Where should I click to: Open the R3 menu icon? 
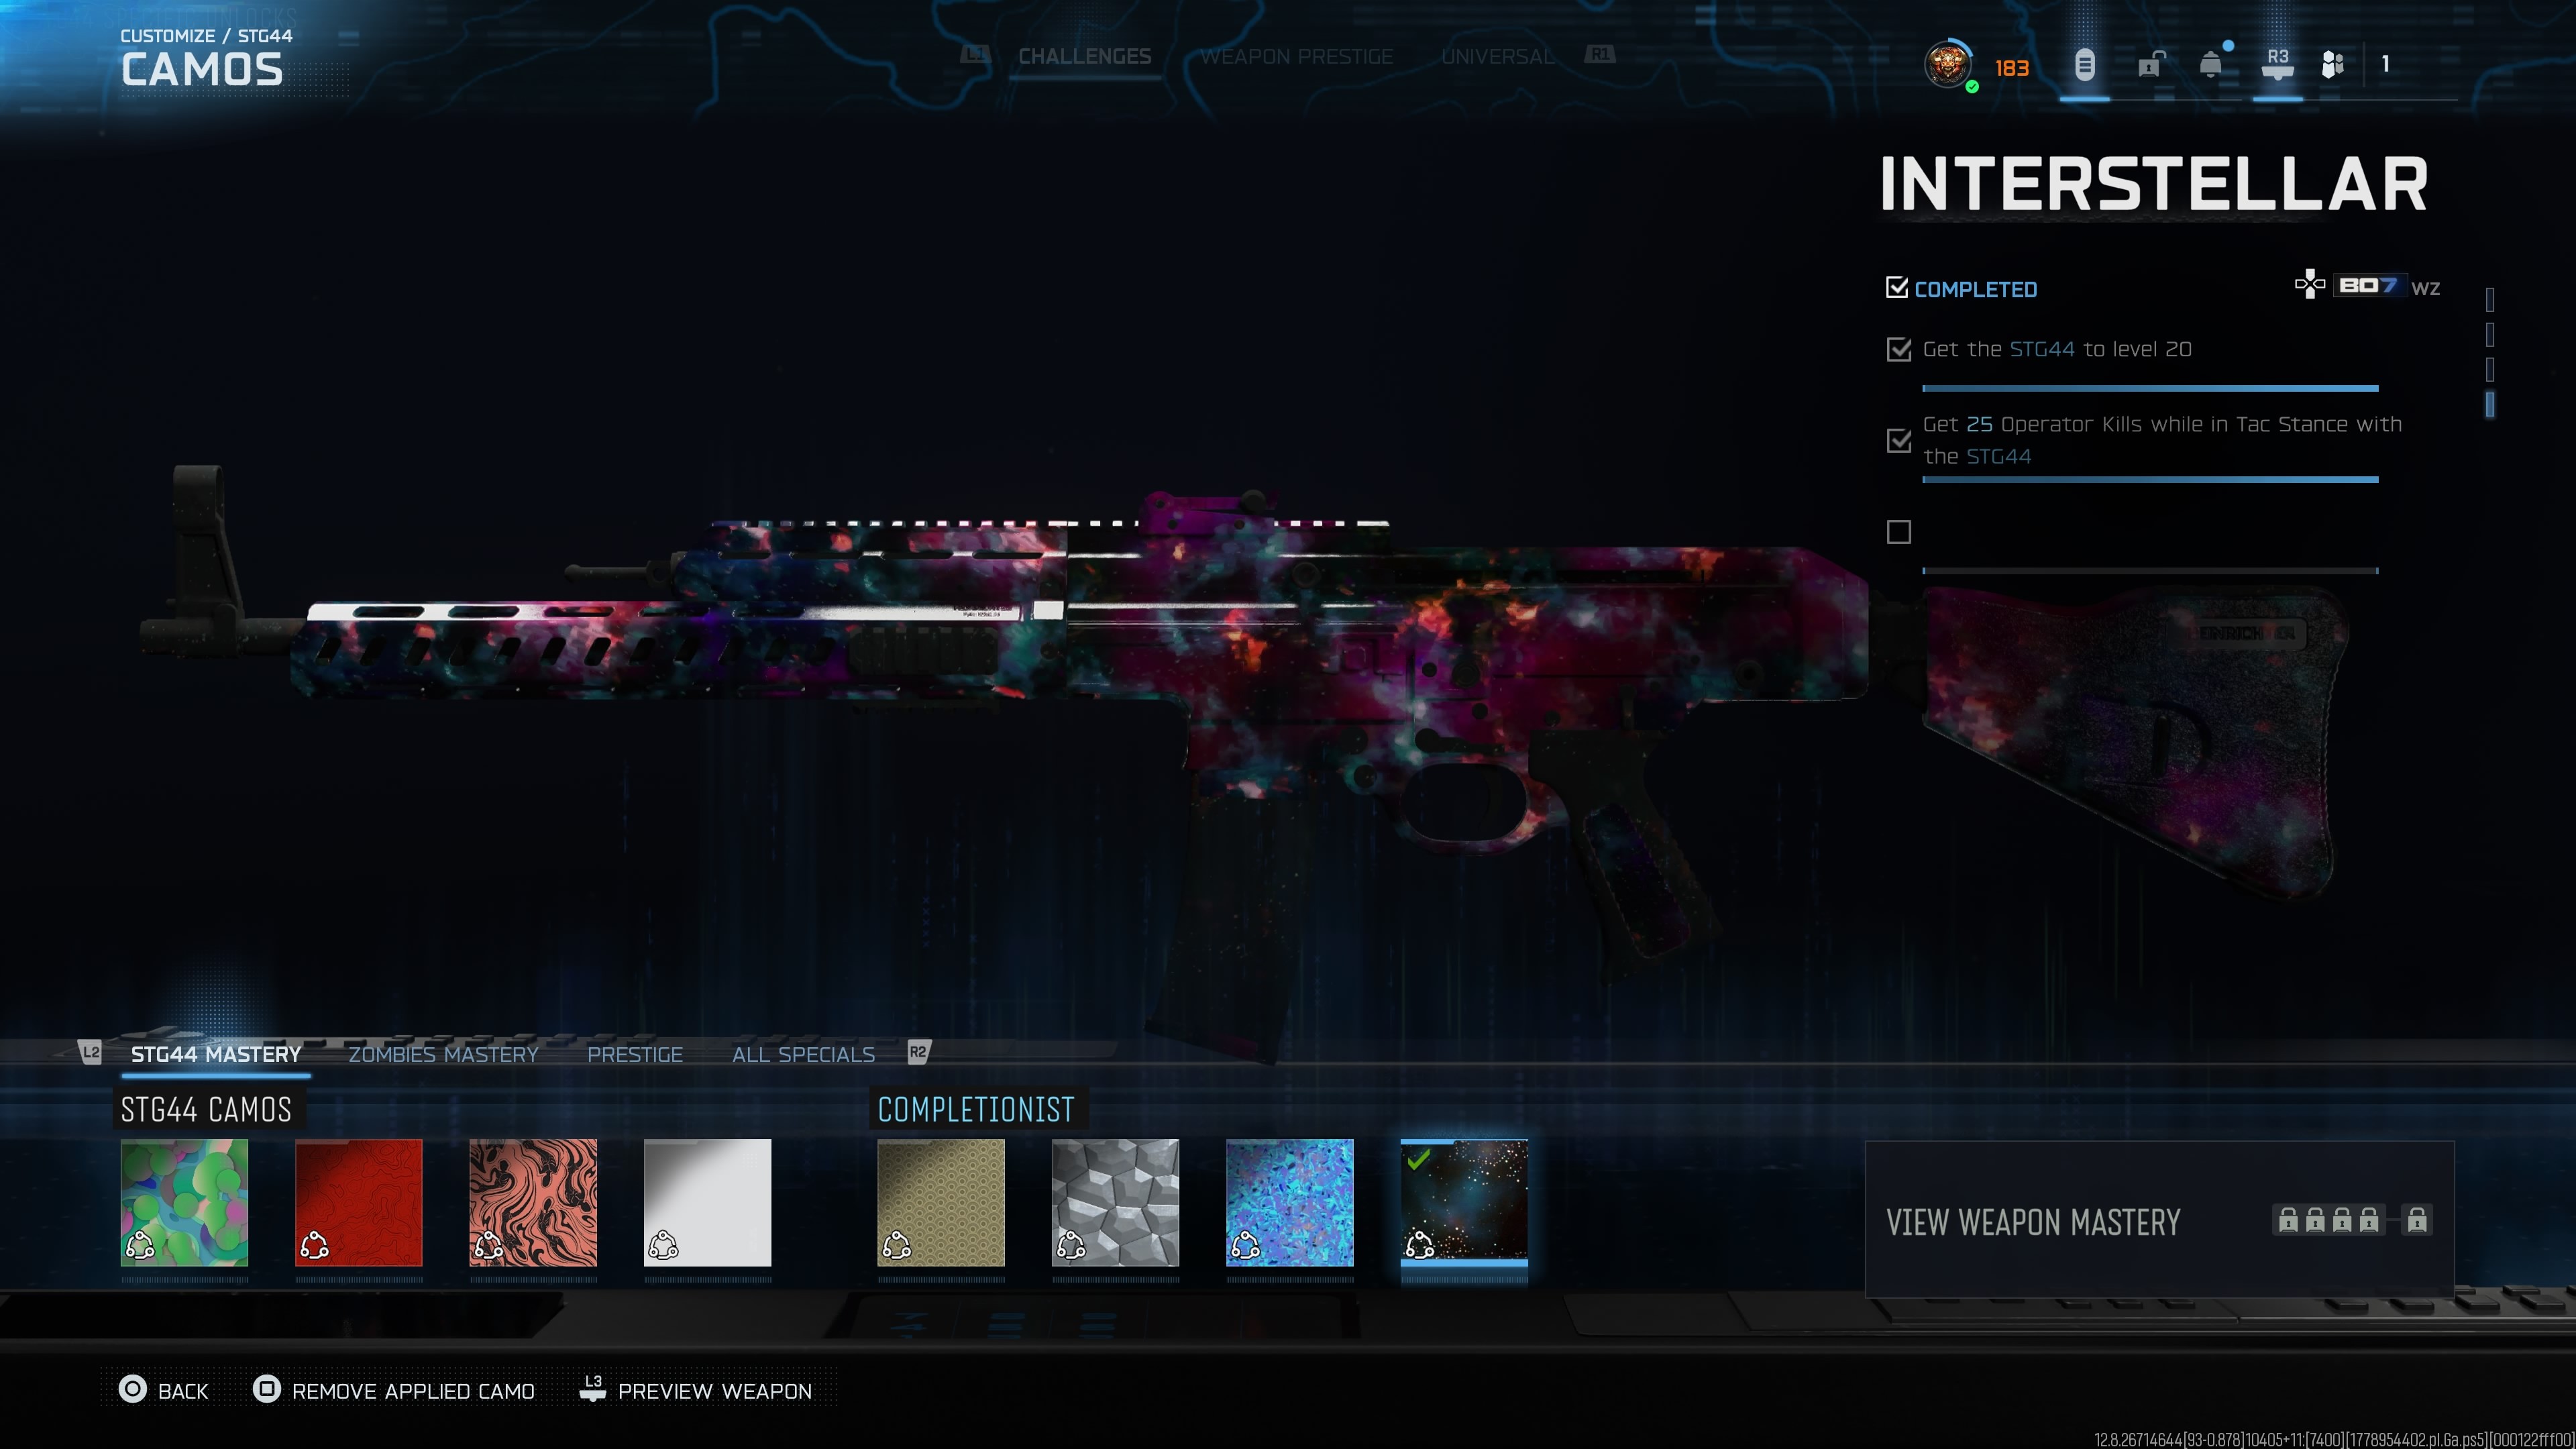[2277, 65]
